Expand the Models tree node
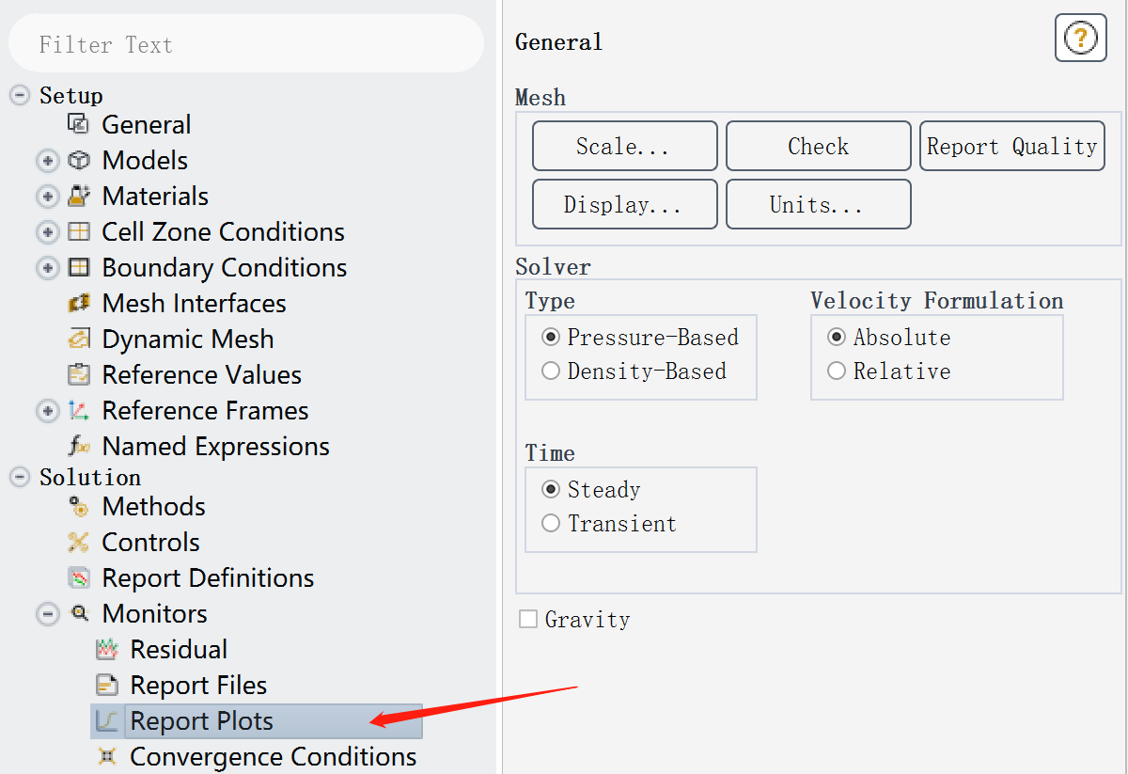The width and height of the screenshot is (1128, 774). tap(48, 161)
